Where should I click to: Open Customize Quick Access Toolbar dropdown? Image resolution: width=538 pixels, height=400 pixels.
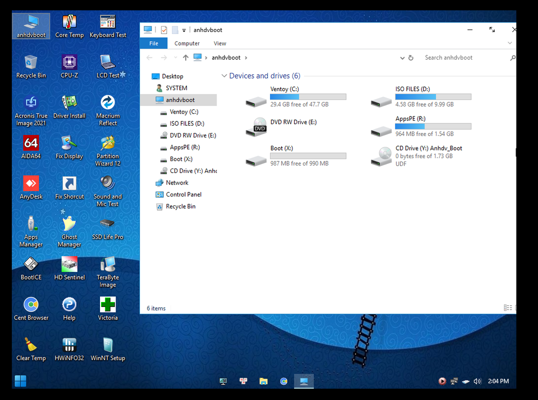click(184, 30)
